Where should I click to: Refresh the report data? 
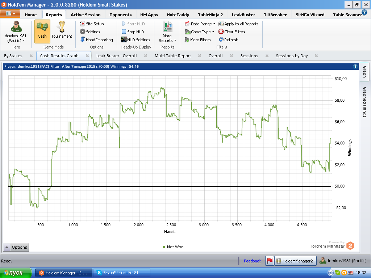228,40
